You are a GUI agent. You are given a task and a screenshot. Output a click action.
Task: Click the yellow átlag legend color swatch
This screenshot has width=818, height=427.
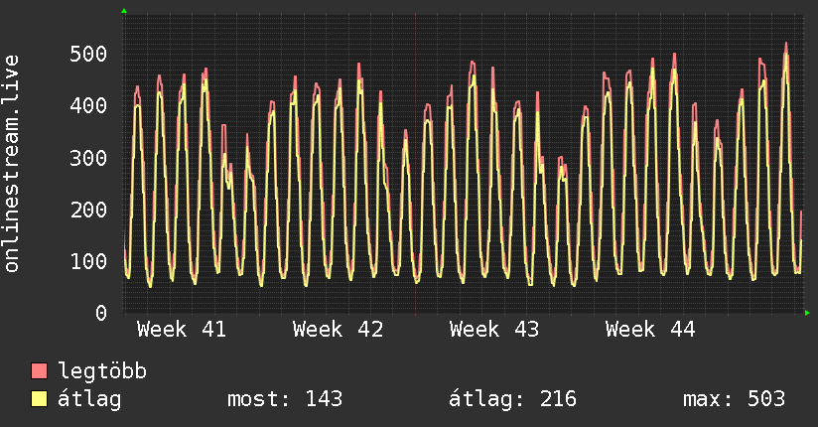point(40,399)
